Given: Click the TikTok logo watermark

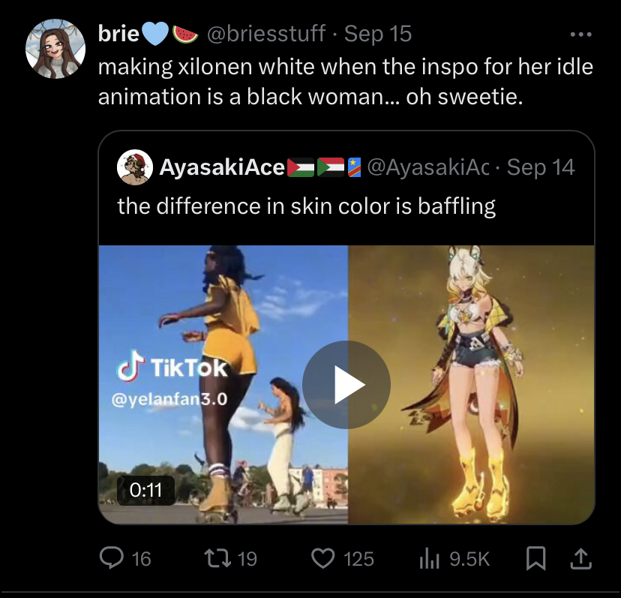Looking at the screenshot, I should click(172, 367).
